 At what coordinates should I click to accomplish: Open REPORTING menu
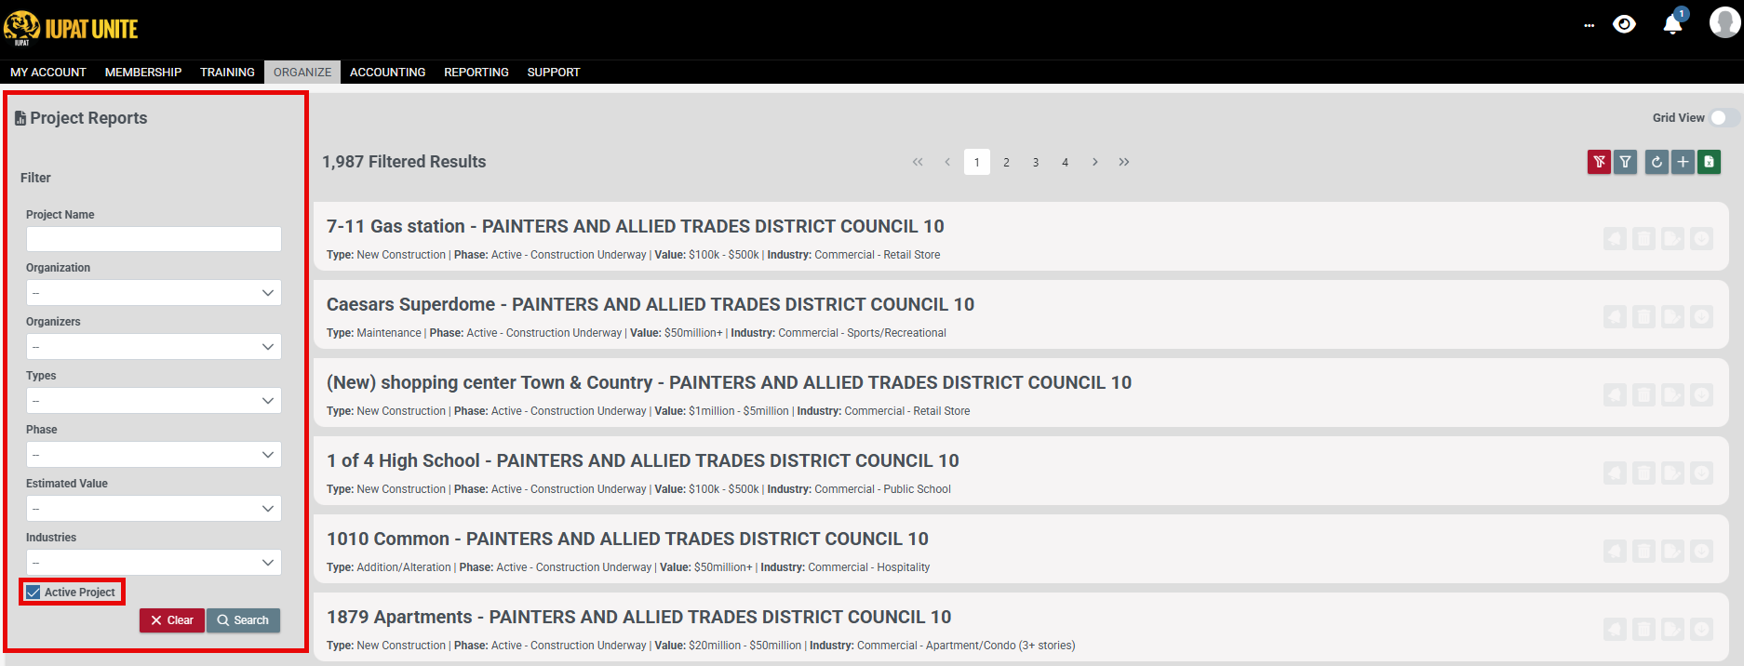pos(476,72)
